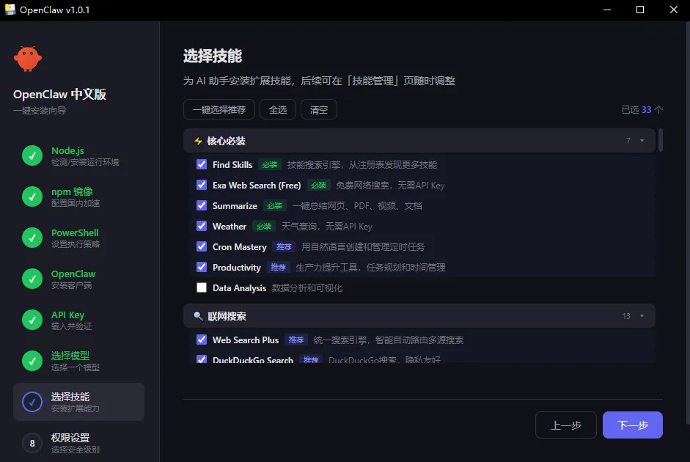Click the count 13 in 联网搜索 header

[x=626, y=316]
